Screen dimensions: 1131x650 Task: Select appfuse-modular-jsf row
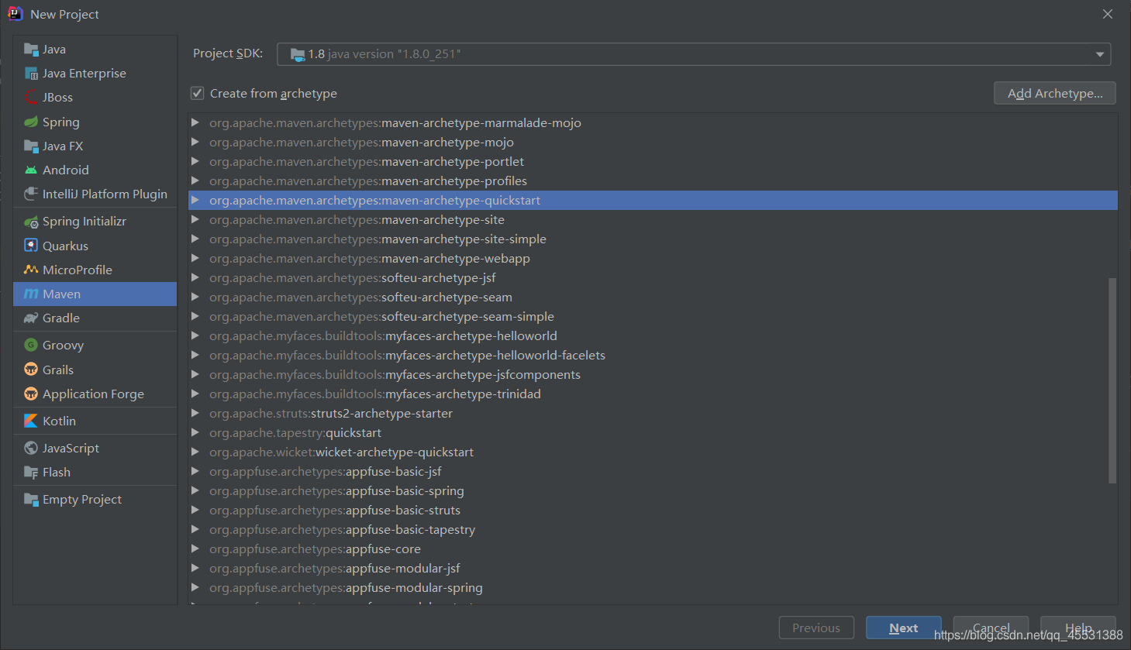[653, 568]
